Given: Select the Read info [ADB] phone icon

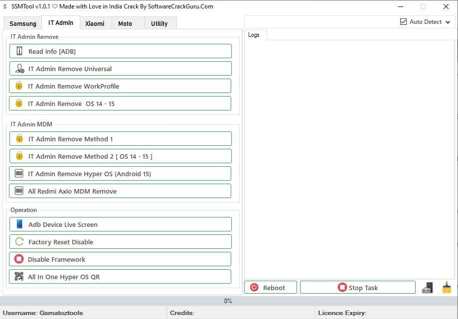Looking at the screenshot, I should coord(19,51).
